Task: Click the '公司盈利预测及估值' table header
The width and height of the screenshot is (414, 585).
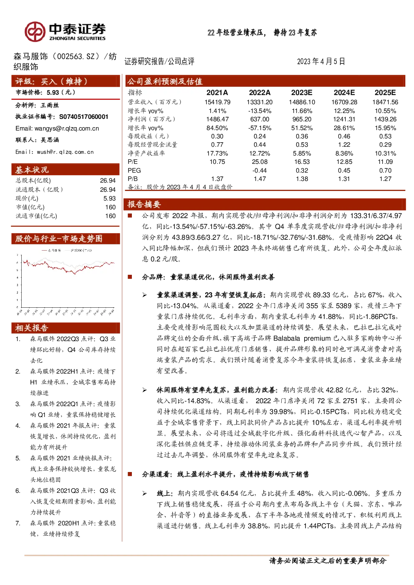Action: pos(265,81)
